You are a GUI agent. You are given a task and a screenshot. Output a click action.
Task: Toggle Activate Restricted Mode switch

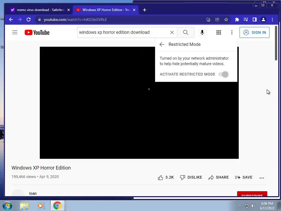(x=223, y=74)
